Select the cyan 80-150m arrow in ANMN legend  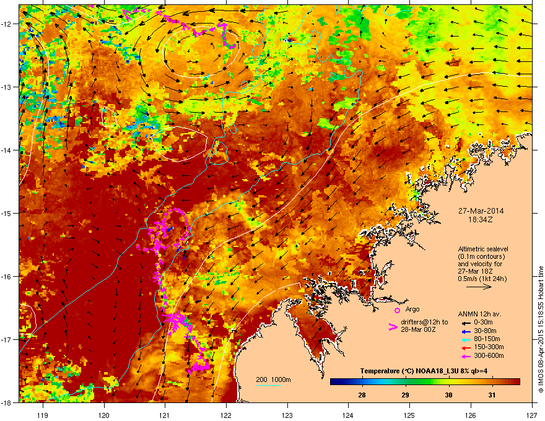(x=466, y=340)
